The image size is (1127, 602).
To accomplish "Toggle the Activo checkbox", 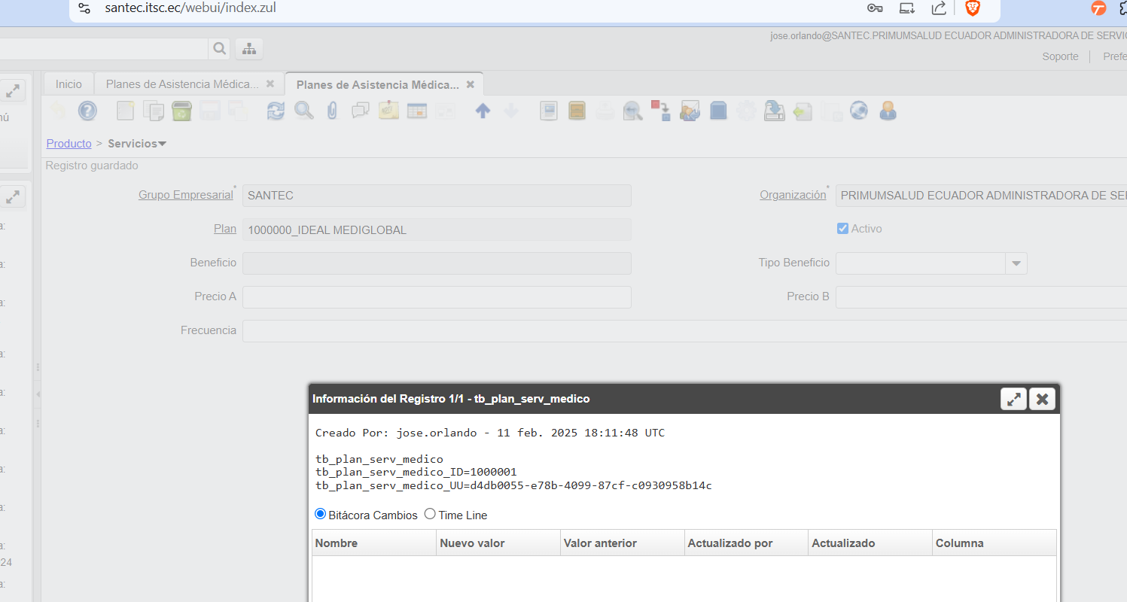I will 842,229.
